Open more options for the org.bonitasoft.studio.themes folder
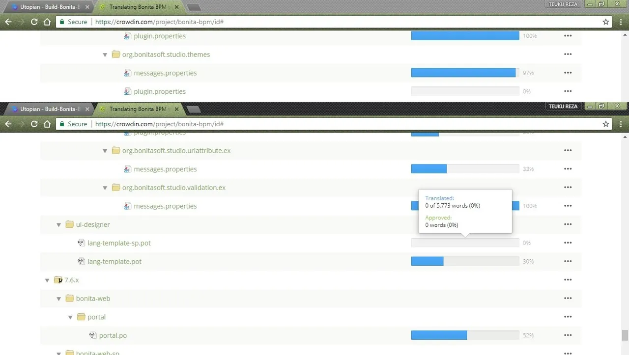Viewport: 629px width, 355px height. tap(568, 55)
